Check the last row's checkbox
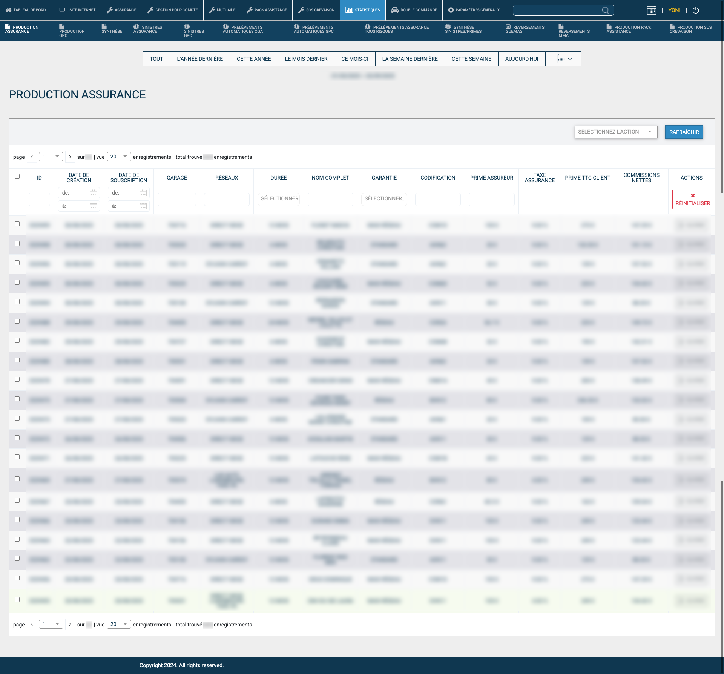This screenshot has width=724, height=674. tap(17, 599)
